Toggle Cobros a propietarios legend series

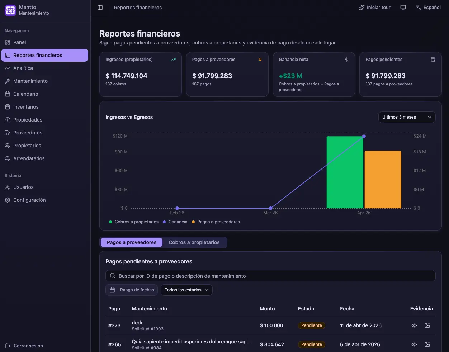134,222
